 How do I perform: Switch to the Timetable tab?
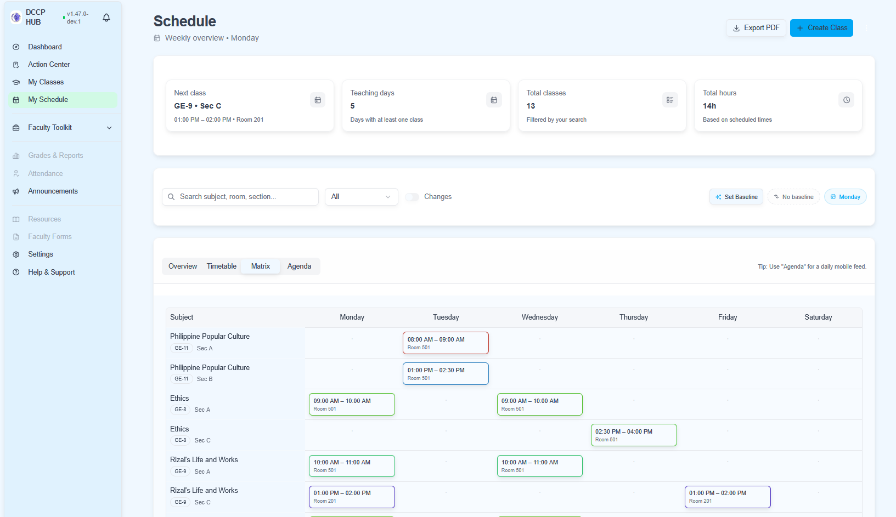[222, 266]
